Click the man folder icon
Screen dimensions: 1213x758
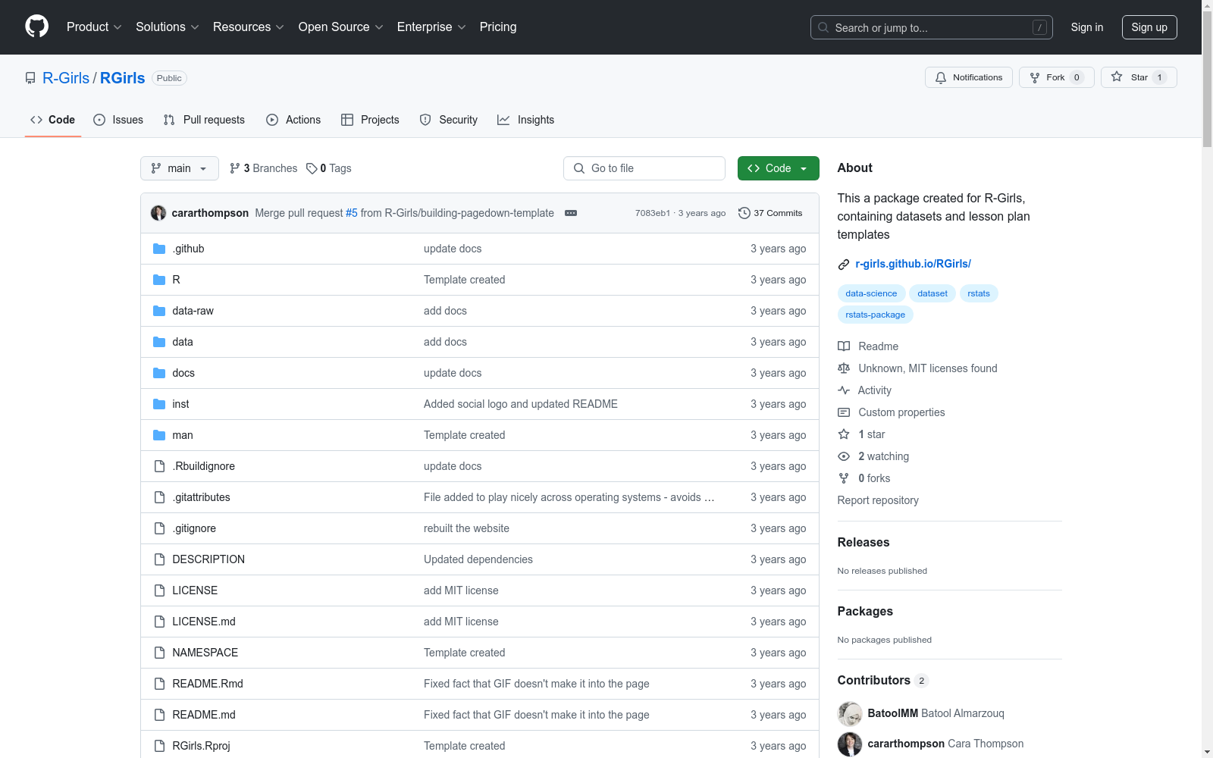159,435
